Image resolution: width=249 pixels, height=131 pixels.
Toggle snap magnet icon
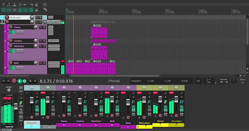point(31,10)
